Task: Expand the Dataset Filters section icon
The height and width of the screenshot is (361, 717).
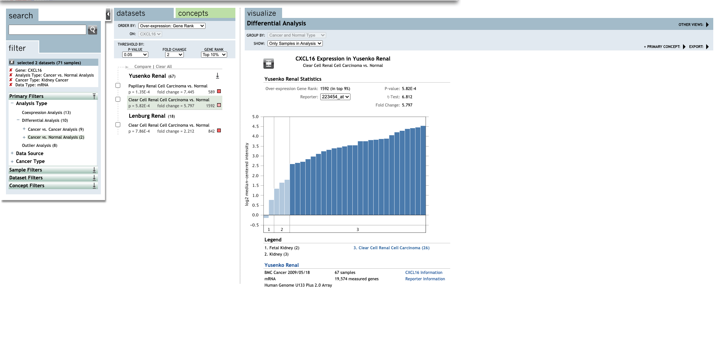Action: point(94,178)
